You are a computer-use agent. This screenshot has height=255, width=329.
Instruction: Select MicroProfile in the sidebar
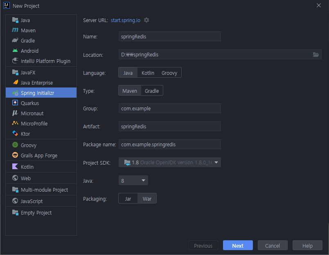(41, 123)
